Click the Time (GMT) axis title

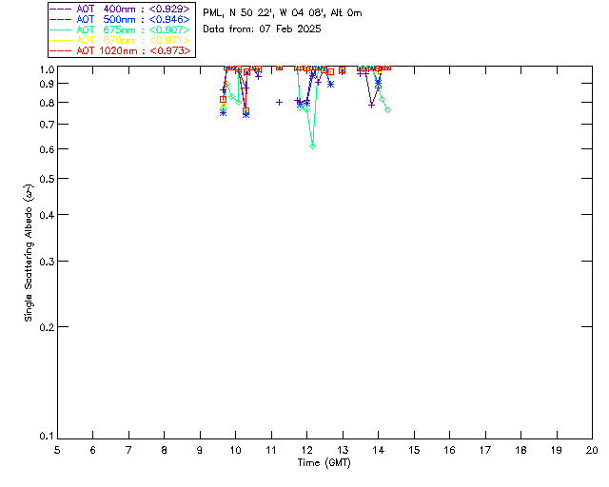[x=324, y=462]
